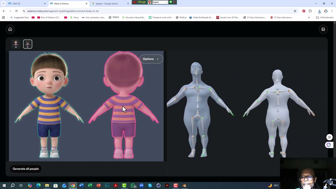Open the Chrome profile avatar
The image size is (336, 189).
pos(326,11)
